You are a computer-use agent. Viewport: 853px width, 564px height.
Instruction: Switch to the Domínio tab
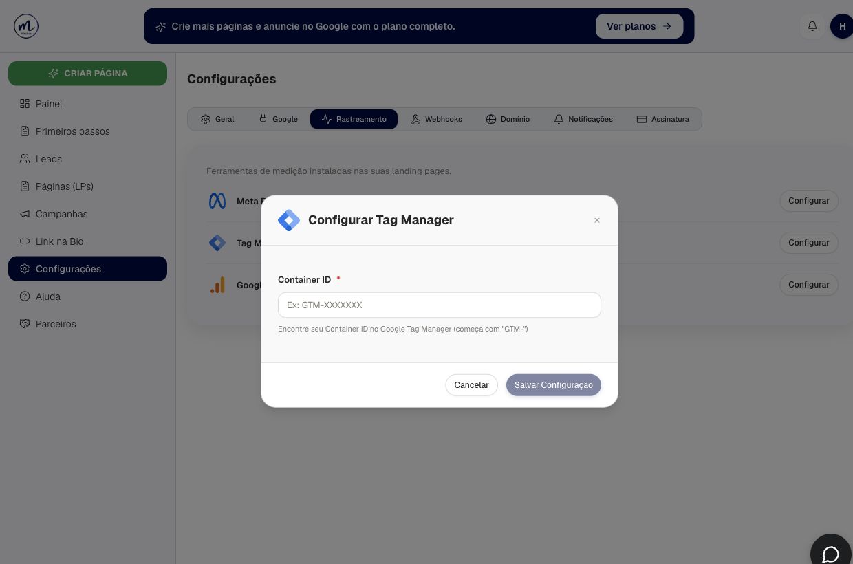(508, 119)
